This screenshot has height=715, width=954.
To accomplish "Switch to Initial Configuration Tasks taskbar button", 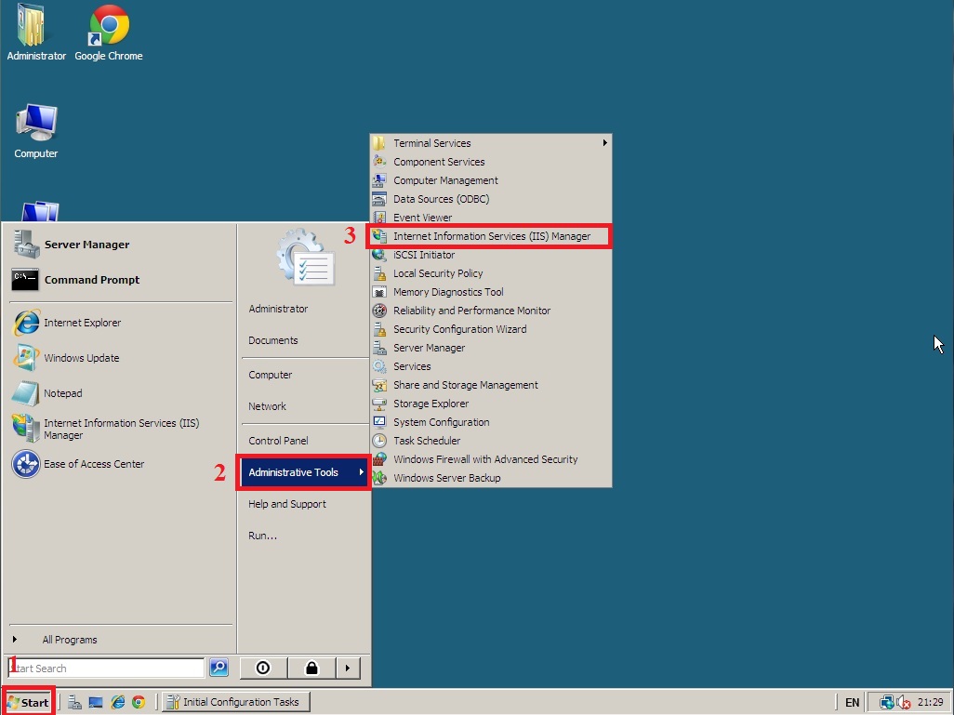I will click(x=236, y=702).
